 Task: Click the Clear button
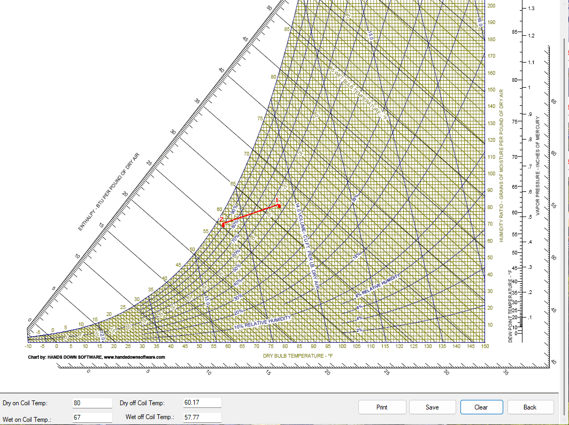tap(481, 407)
